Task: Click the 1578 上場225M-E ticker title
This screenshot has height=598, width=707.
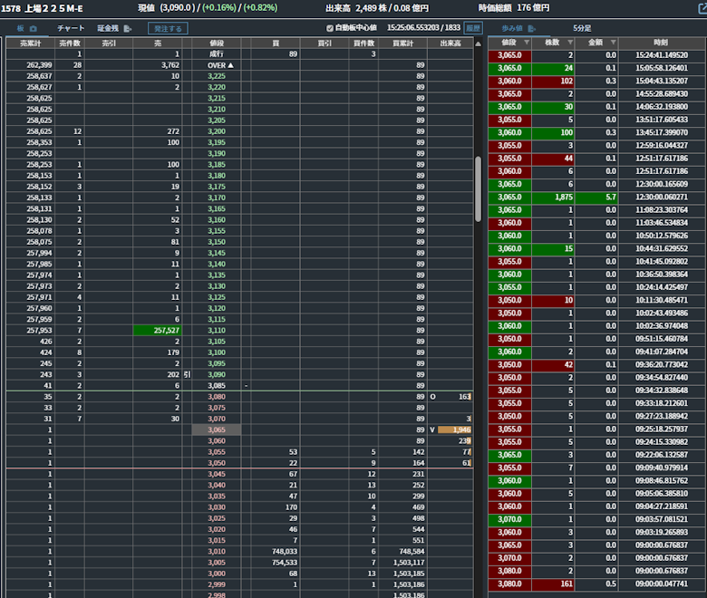Action: click(x=42, y=8)
